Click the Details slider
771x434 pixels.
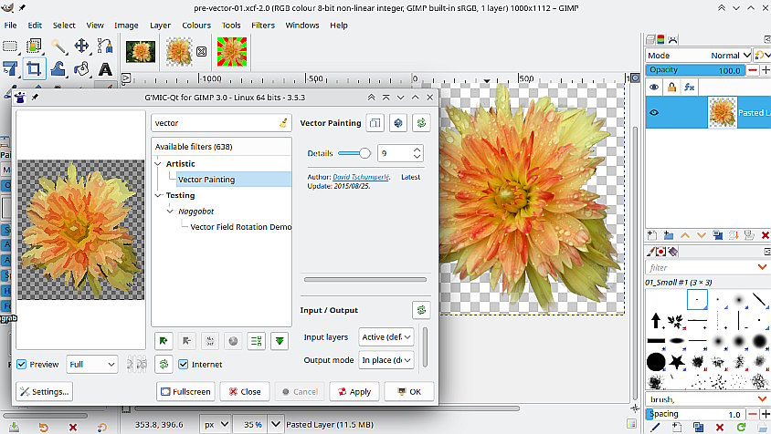pyautogui.click(x=354, y=153)
